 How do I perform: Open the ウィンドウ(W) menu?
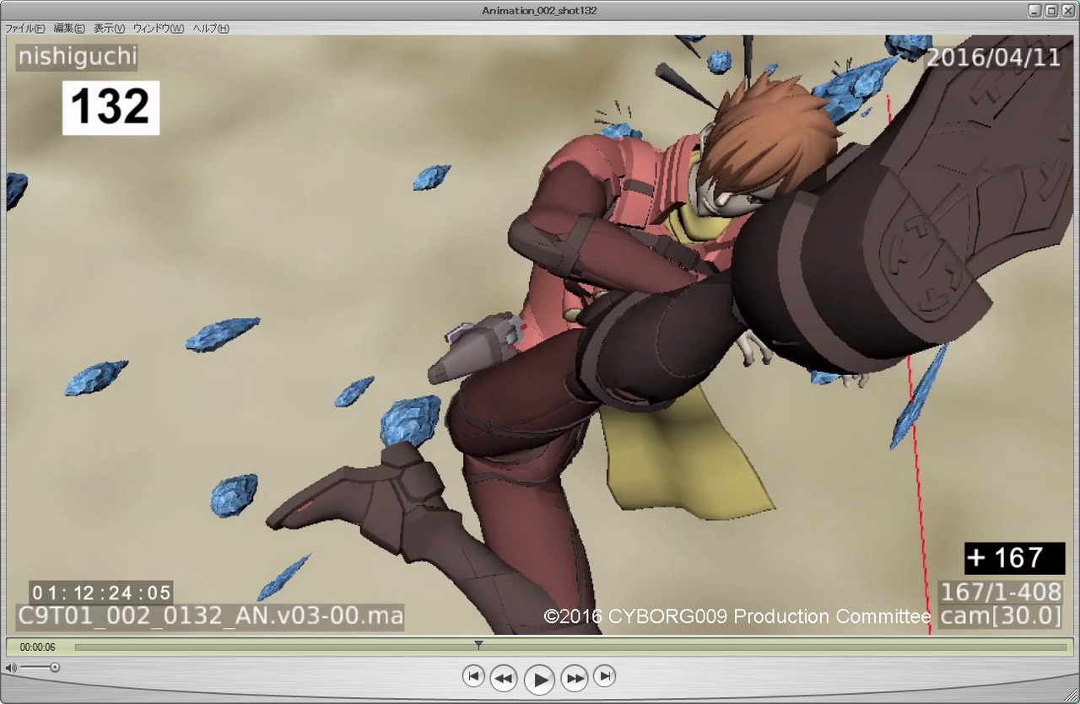click(x=158, y=29)
